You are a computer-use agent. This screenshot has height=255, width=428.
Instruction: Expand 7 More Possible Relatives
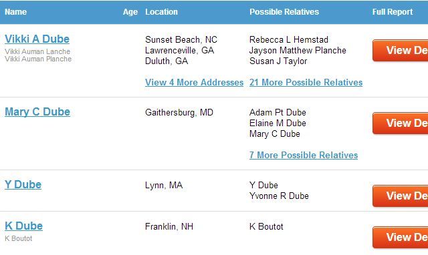tap(304, 155)
